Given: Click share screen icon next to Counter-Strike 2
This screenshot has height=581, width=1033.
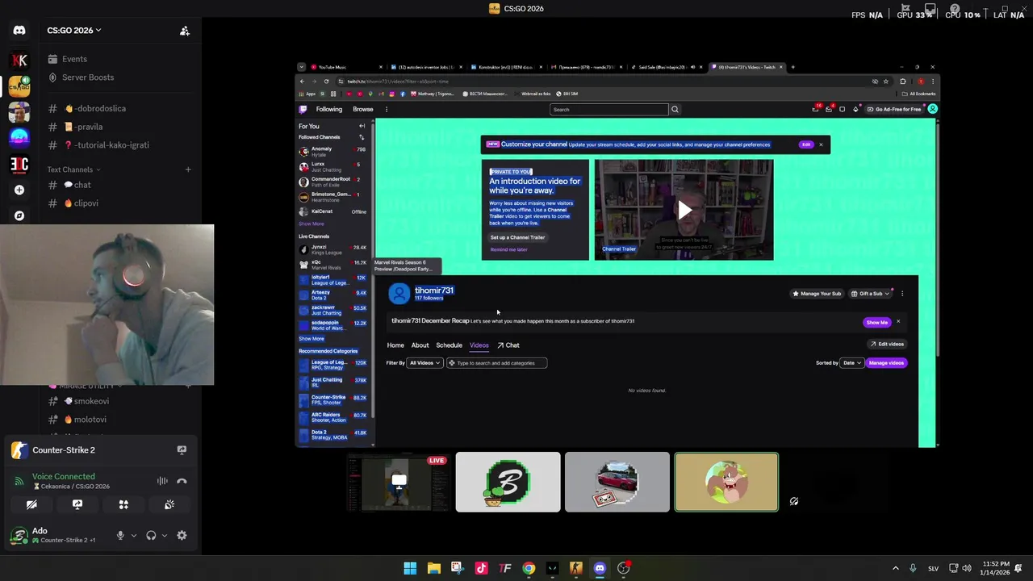Looking at the screenshot, I should [x=182, y=450].
